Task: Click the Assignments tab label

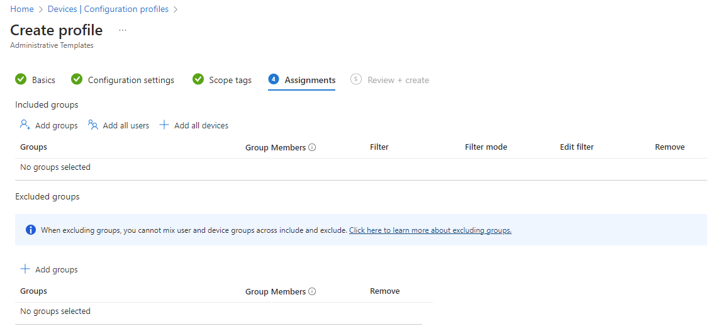Action: pos(310,80)
